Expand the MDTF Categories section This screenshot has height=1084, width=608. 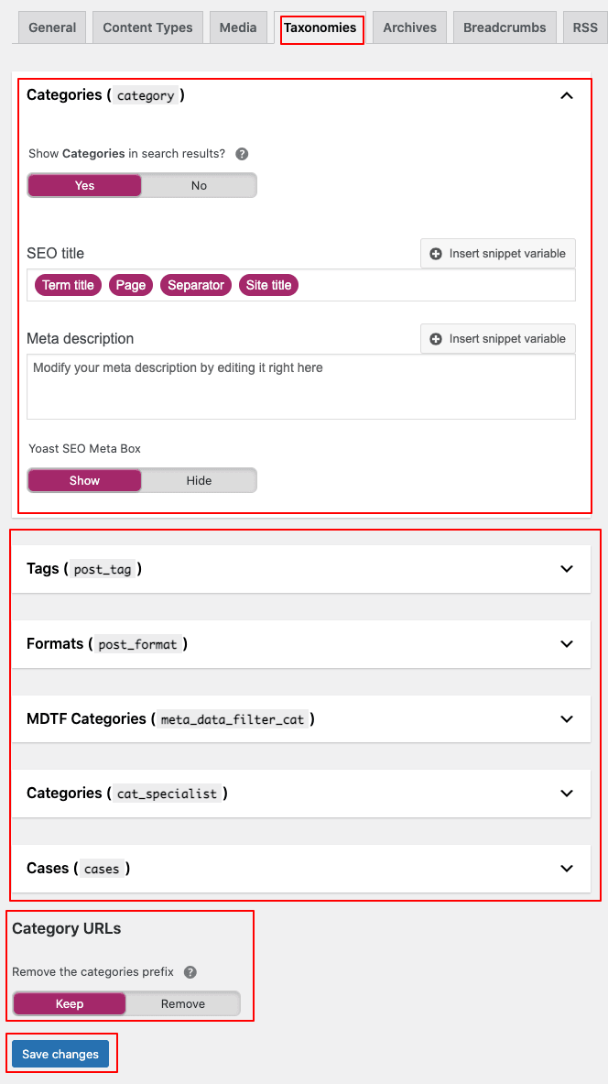click(x=567, y=719)
